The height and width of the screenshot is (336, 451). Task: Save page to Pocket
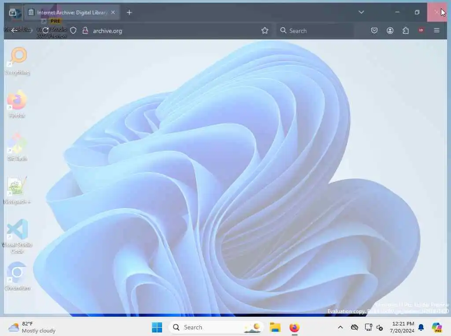pos(374,30)
